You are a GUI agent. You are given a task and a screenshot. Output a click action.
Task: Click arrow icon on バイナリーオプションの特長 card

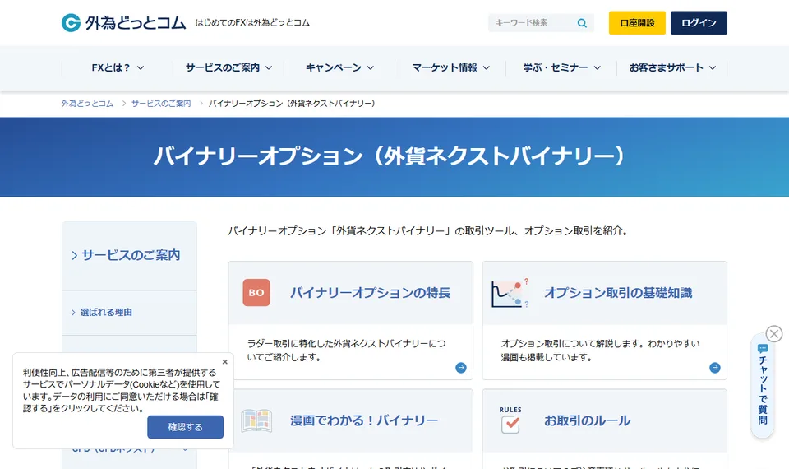pyautogui.click(x=461, y=368)
